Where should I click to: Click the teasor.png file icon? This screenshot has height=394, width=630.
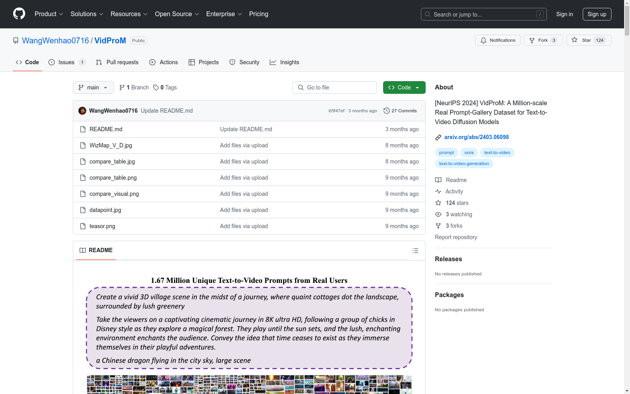pyautogui.click(x=83, y=226)
